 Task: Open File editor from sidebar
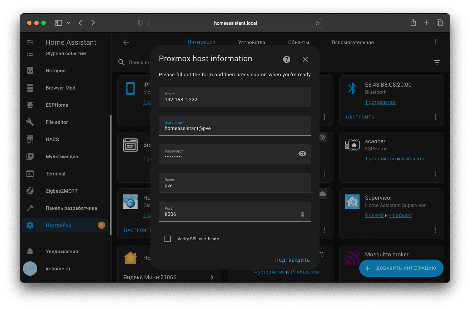(x=56, y=122)
